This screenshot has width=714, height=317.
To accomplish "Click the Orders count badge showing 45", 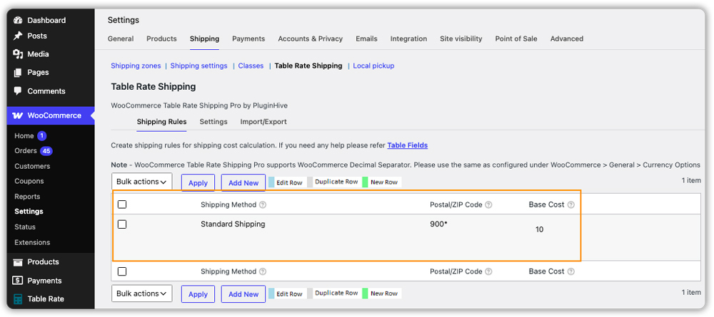I will [x=46, y=151].
